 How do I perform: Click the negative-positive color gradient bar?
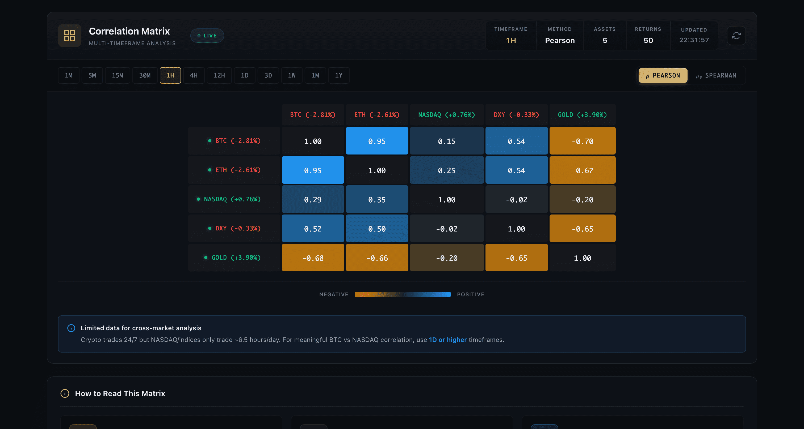click(x=403, y=294)
